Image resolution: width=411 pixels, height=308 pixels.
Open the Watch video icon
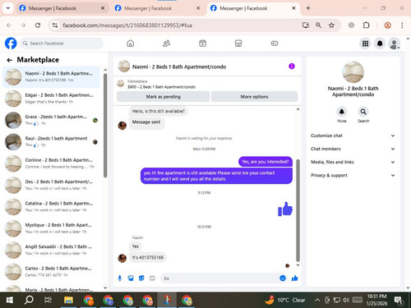pos(202,44)
